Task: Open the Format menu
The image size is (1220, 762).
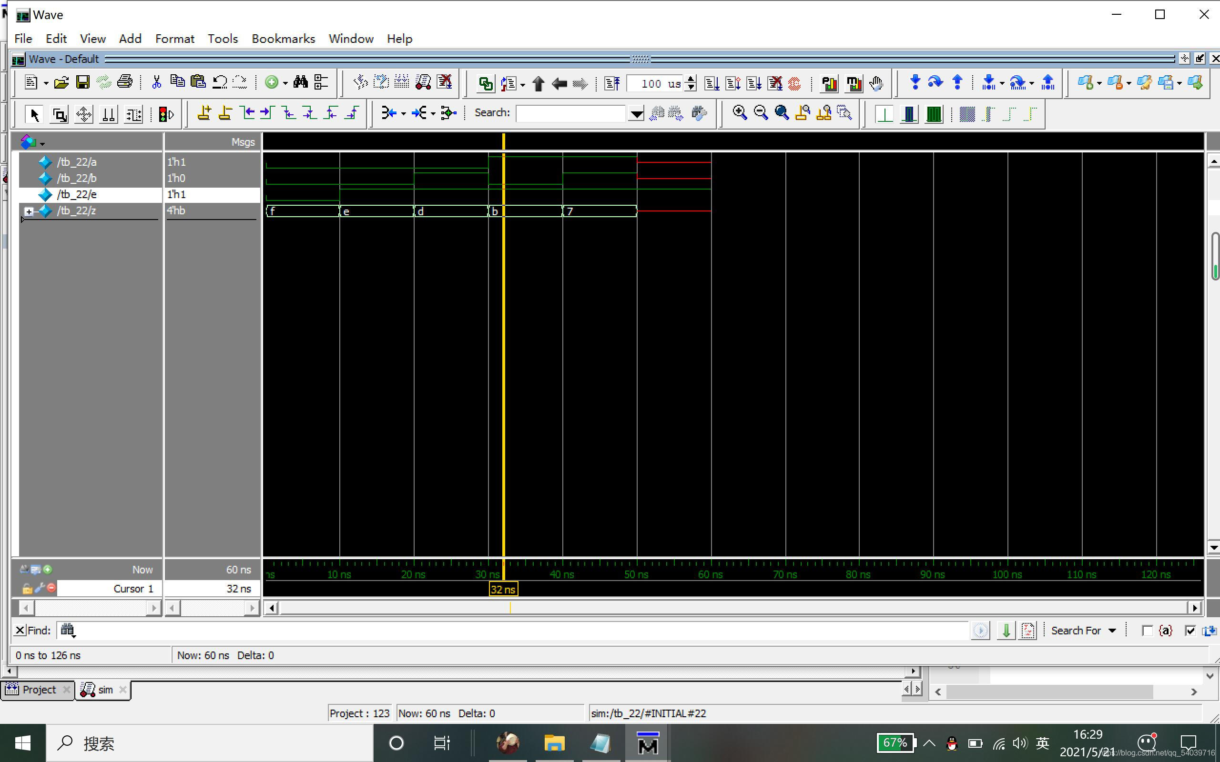Action: point(174,39)
